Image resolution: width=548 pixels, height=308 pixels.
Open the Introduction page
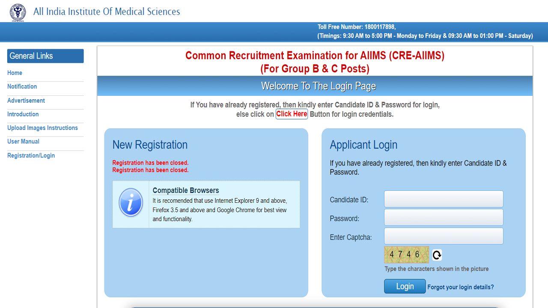click(x=23, y=114)
